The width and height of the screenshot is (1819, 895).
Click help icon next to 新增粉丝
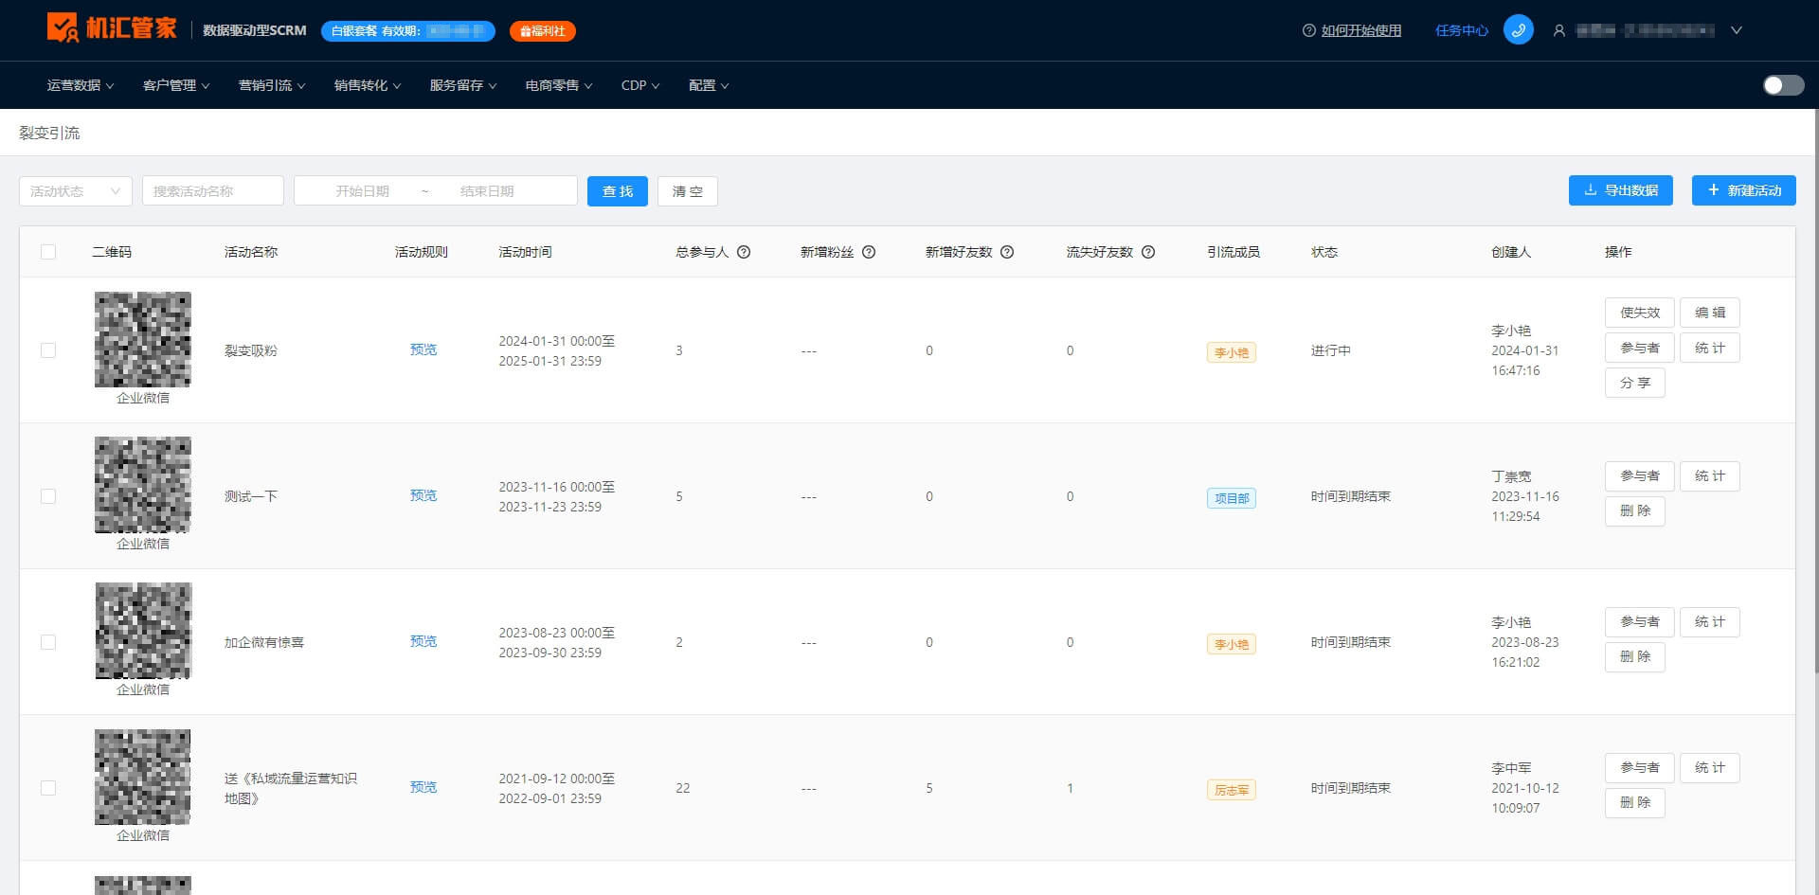(869, 252)
